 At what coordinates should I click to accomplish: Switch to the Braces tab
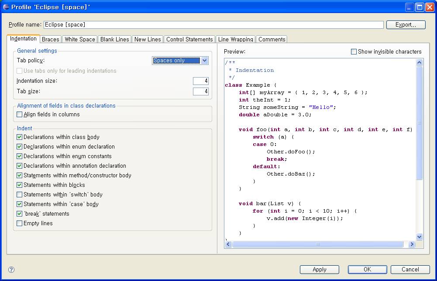(51, 40)
